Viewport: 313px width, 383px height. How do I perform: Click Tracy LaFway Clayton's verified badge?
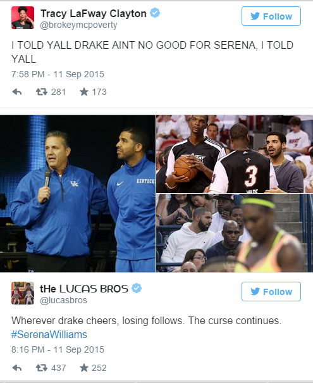pos(155,13)
